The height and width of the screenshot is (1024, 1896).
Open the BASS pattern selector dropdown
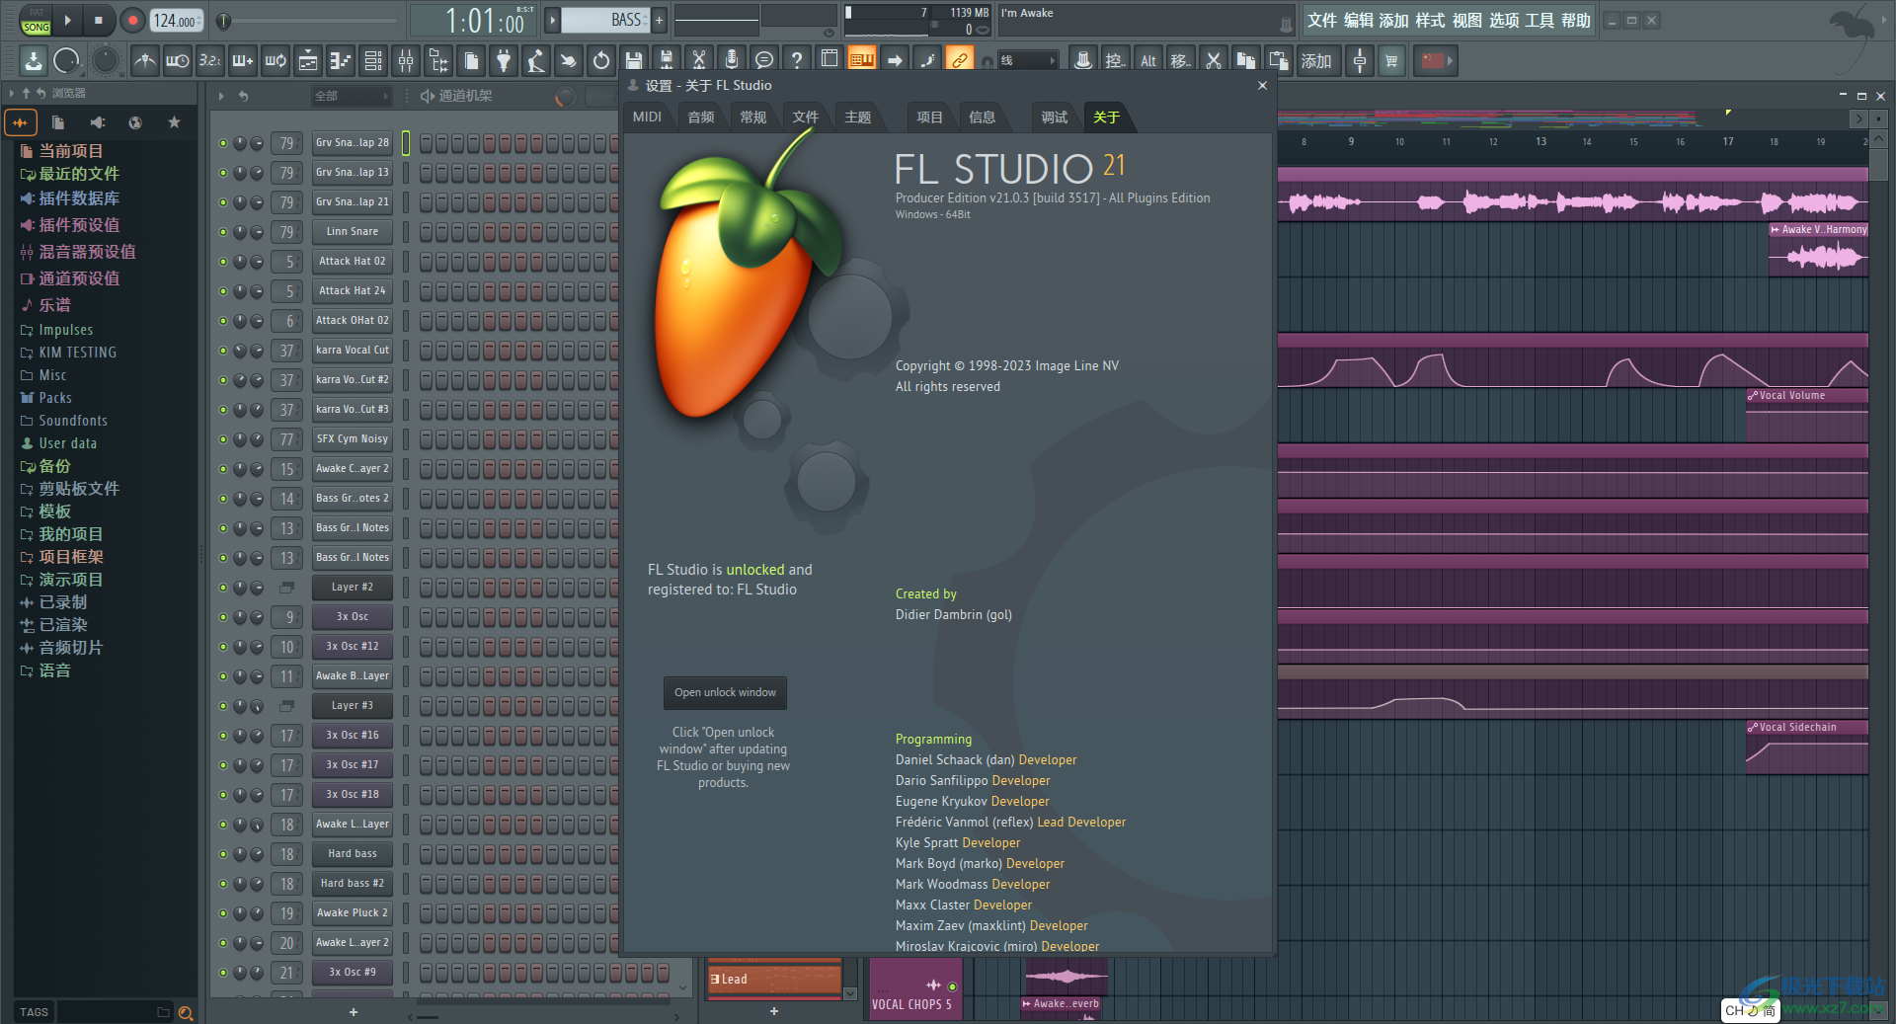click(x=606, y=20)
